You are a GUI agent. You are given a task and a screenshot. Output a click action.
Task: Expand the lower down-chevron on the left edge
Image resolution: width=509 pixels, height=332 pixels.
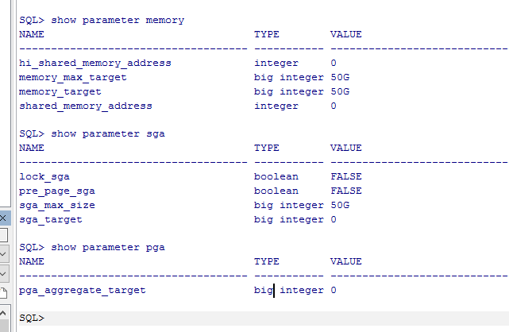coord(3,273)
